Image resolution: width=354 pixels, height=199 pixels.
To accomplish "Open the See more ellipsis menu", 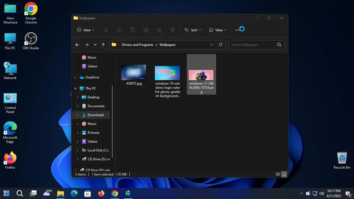I will [x=238, y=30].
